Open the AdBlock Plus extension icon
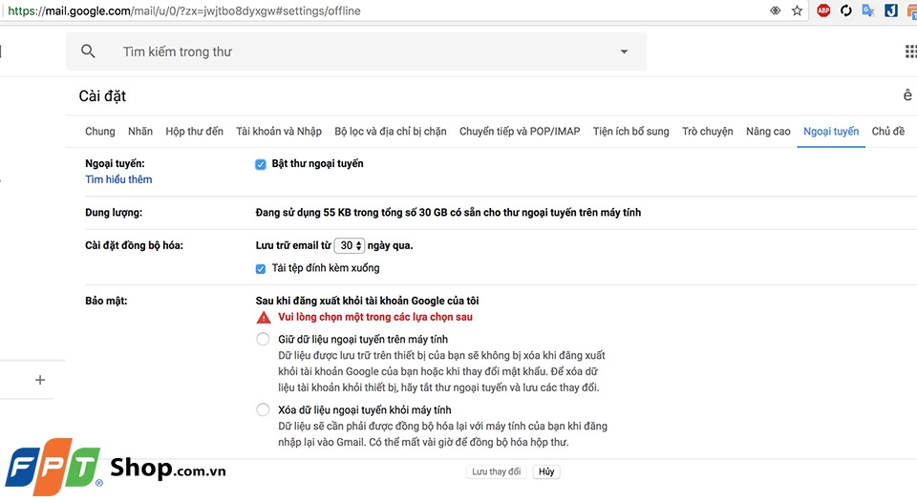The width and height of the screenshot is (917, 502). point(823,10)
